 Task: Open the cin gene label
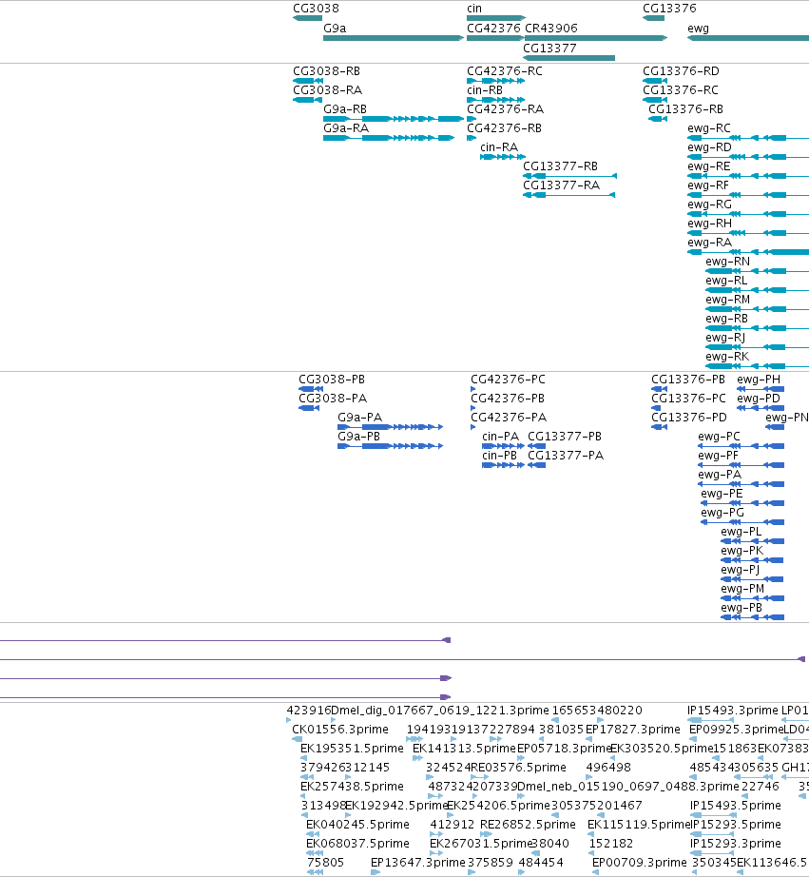(474, 9)
